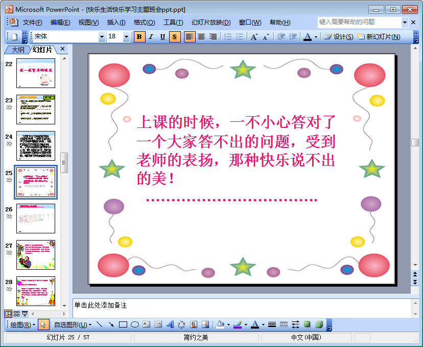Screen dimensions: 423x347
Task: Align text right
Action: click(x=213, y=36)
